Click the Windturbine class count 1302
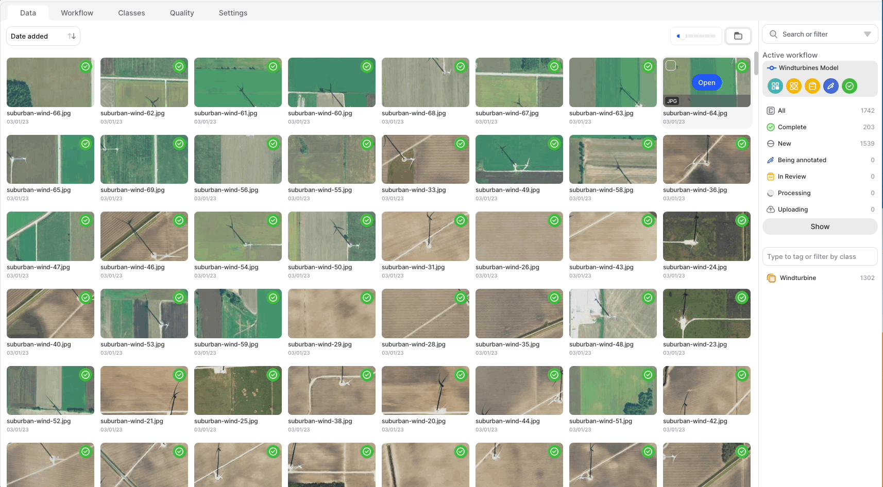This screenshot has height=487, width=883. [867, 278]
